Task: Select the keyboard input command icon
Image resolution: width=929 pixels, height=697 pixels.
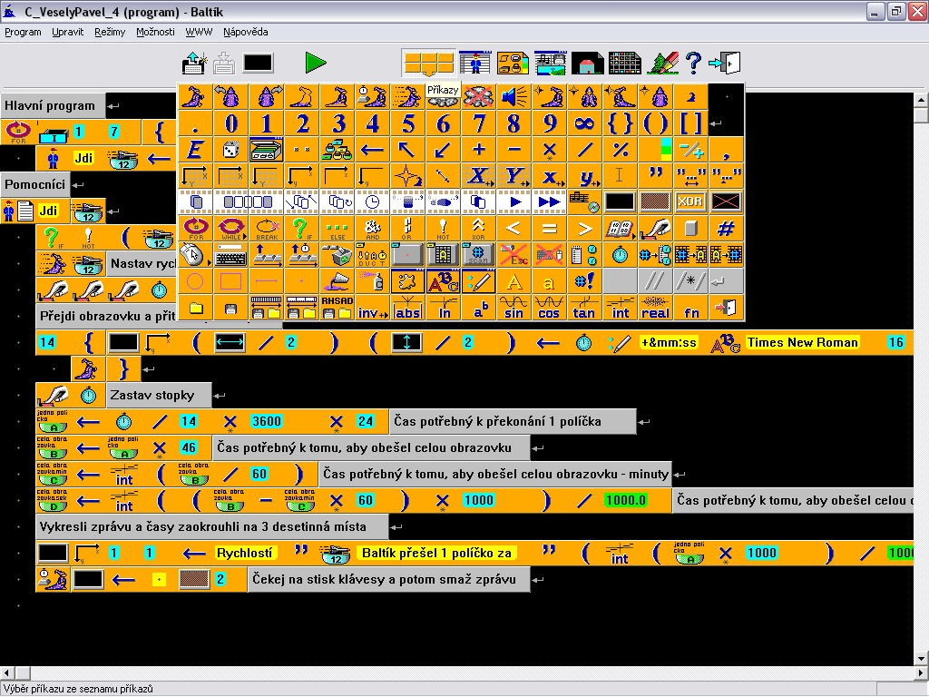Action: pyautogui.click(x=230, y=254)
